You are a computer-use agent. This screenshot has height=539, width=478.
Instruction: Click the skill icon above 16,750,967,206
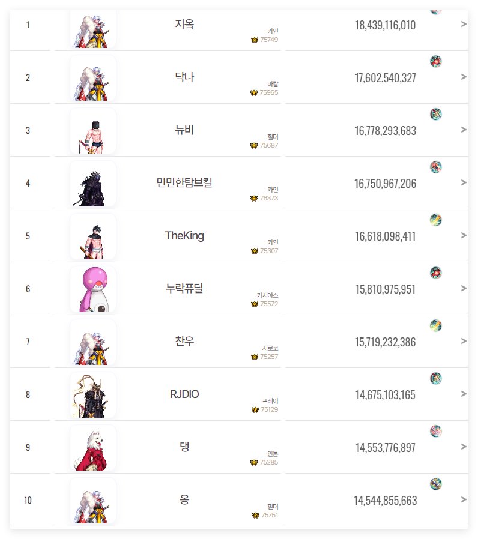click(436, 167)
